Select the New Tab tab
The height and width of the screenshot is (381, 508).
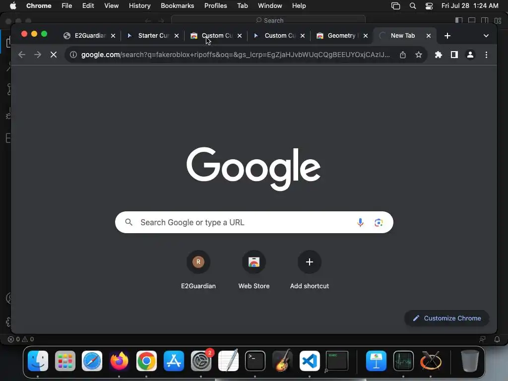click(x=403, y=36)
